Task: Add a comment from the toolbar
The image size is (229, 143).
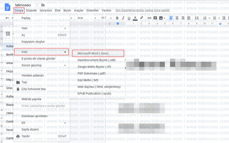Action: coord(155,18)
